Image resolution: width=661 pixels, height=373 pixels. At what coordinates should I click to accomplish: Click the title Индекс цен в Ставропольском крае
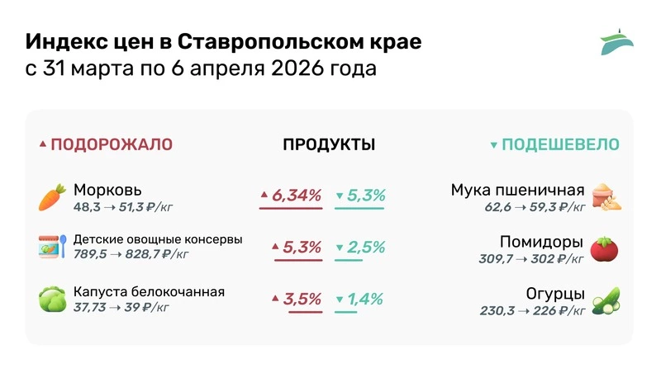click(x=223, y=42)
